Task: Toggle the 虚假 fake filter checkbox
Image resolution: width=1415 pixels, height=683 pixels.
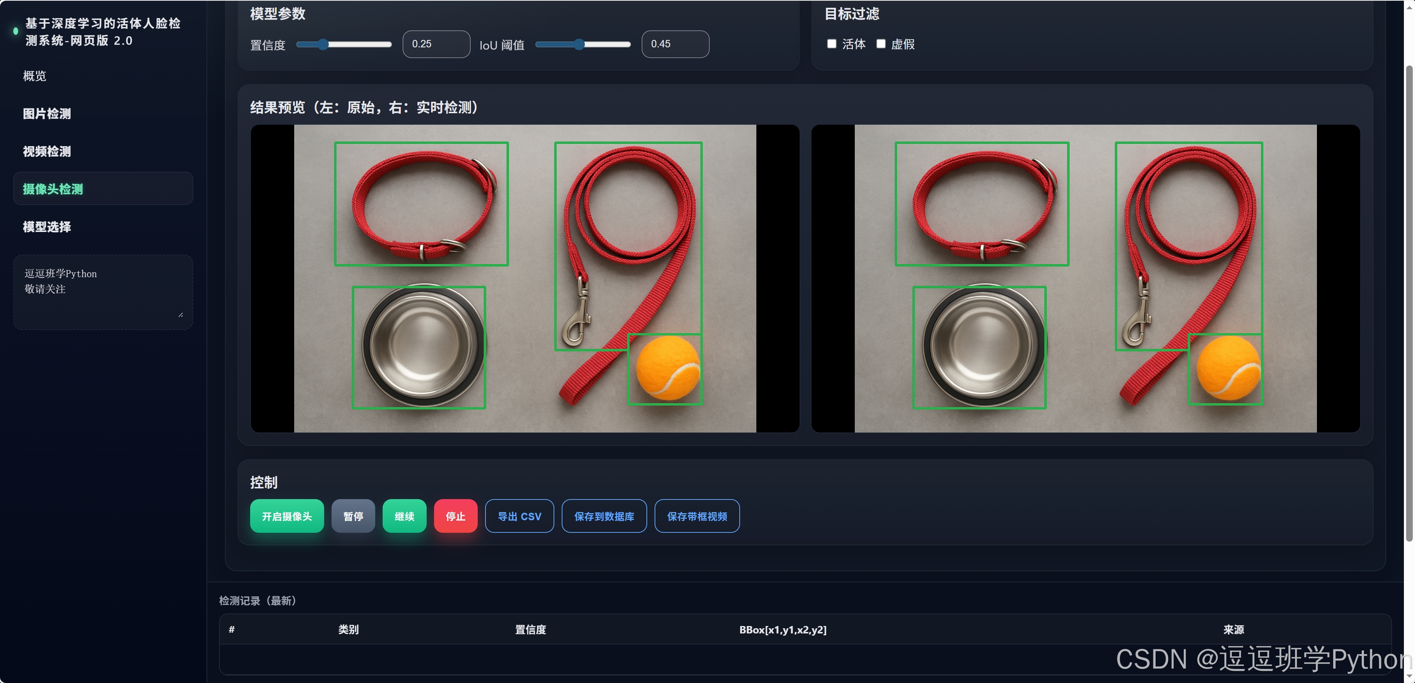Action: [x=881, y=44]
